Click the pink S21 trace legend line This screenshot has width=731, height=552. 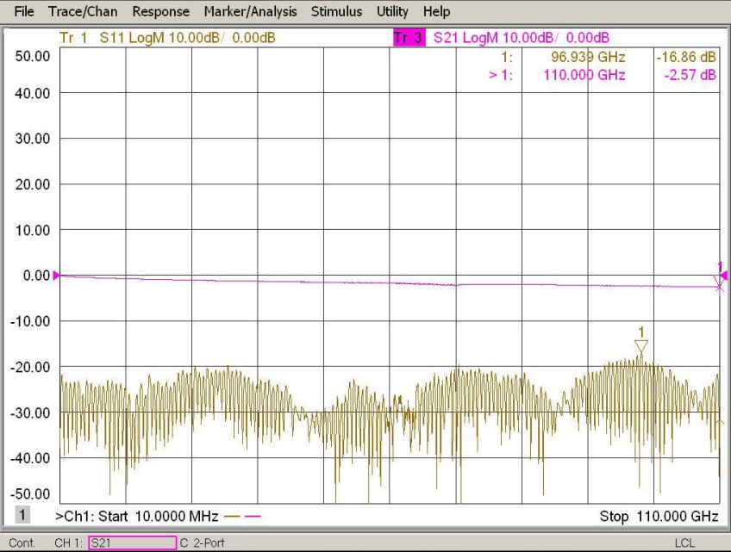(x=253, y=517)
